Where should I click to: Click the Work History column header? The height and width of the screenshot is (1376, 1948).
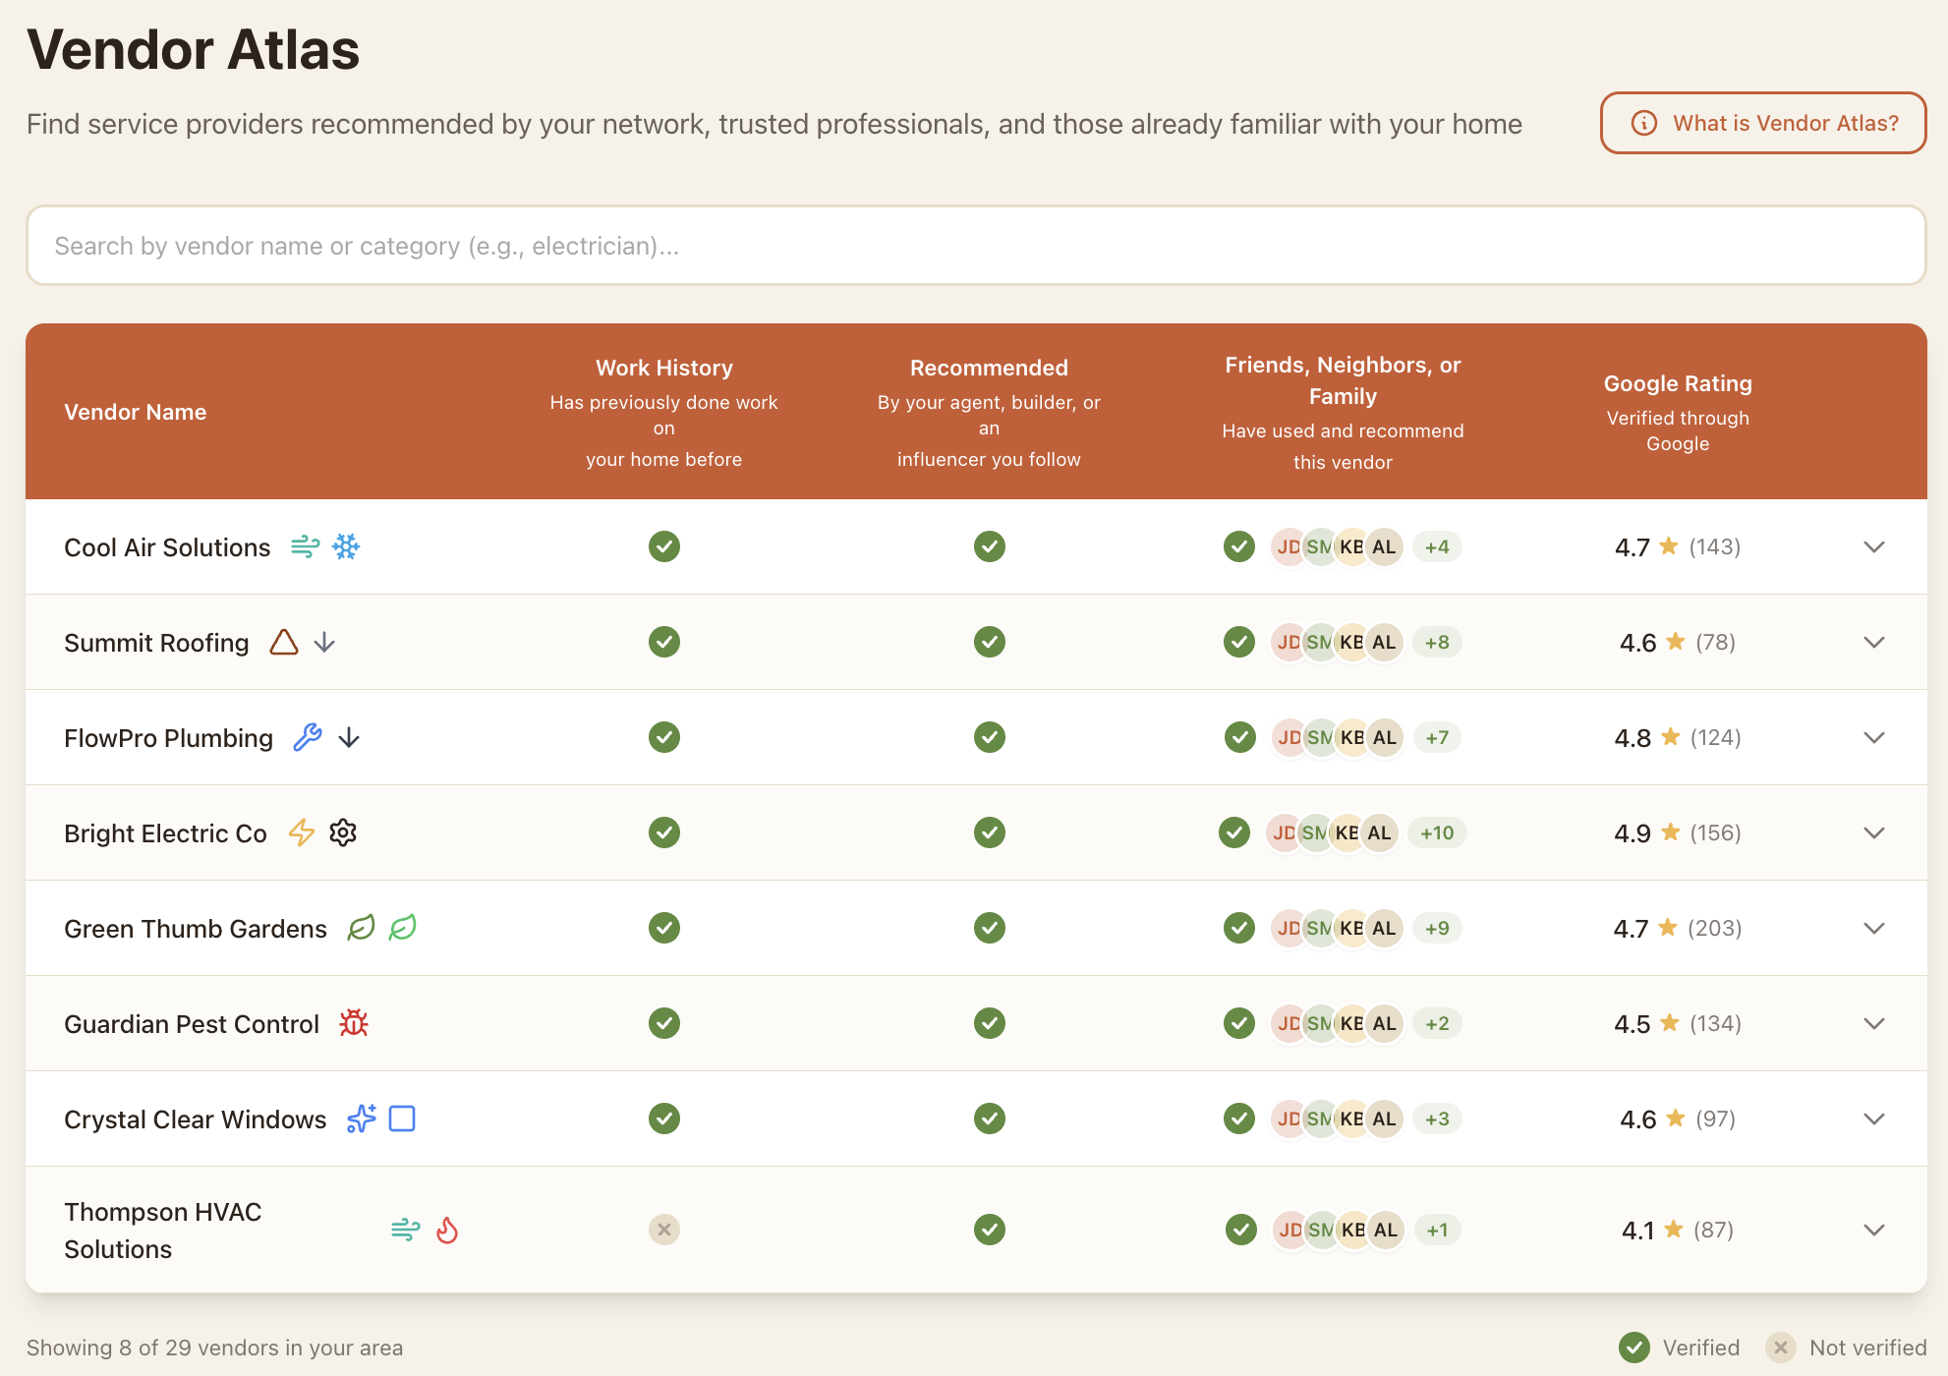[x=663, y=369]
